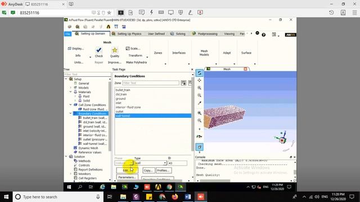360x202 pixels.
Task: Open Windows Start menu on local taskbar
Action: coord(6,197)
